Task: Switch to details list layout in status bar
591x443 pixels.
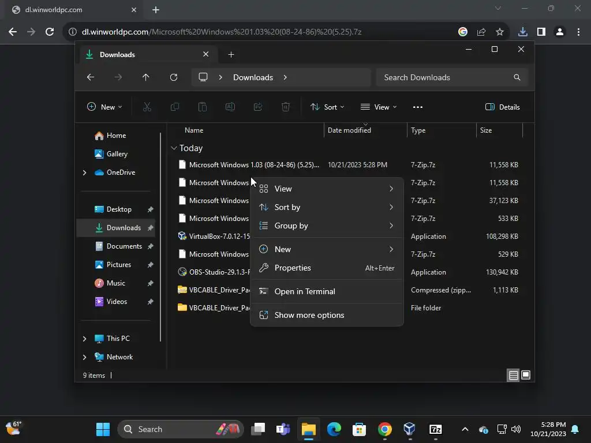Action: pos(513,375)
